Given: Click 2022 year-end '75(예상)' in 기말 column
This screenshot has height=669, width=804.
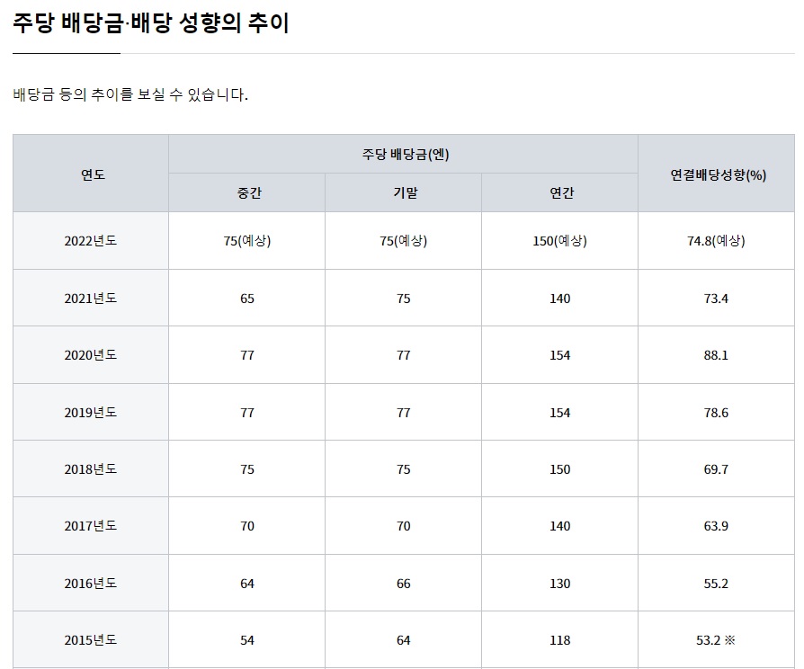Looking at the screenshot, I should point(404,240).
